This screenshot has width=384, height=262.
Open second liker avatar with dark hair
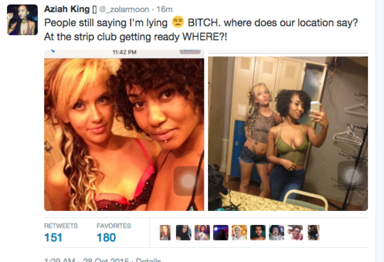[184, 233]
